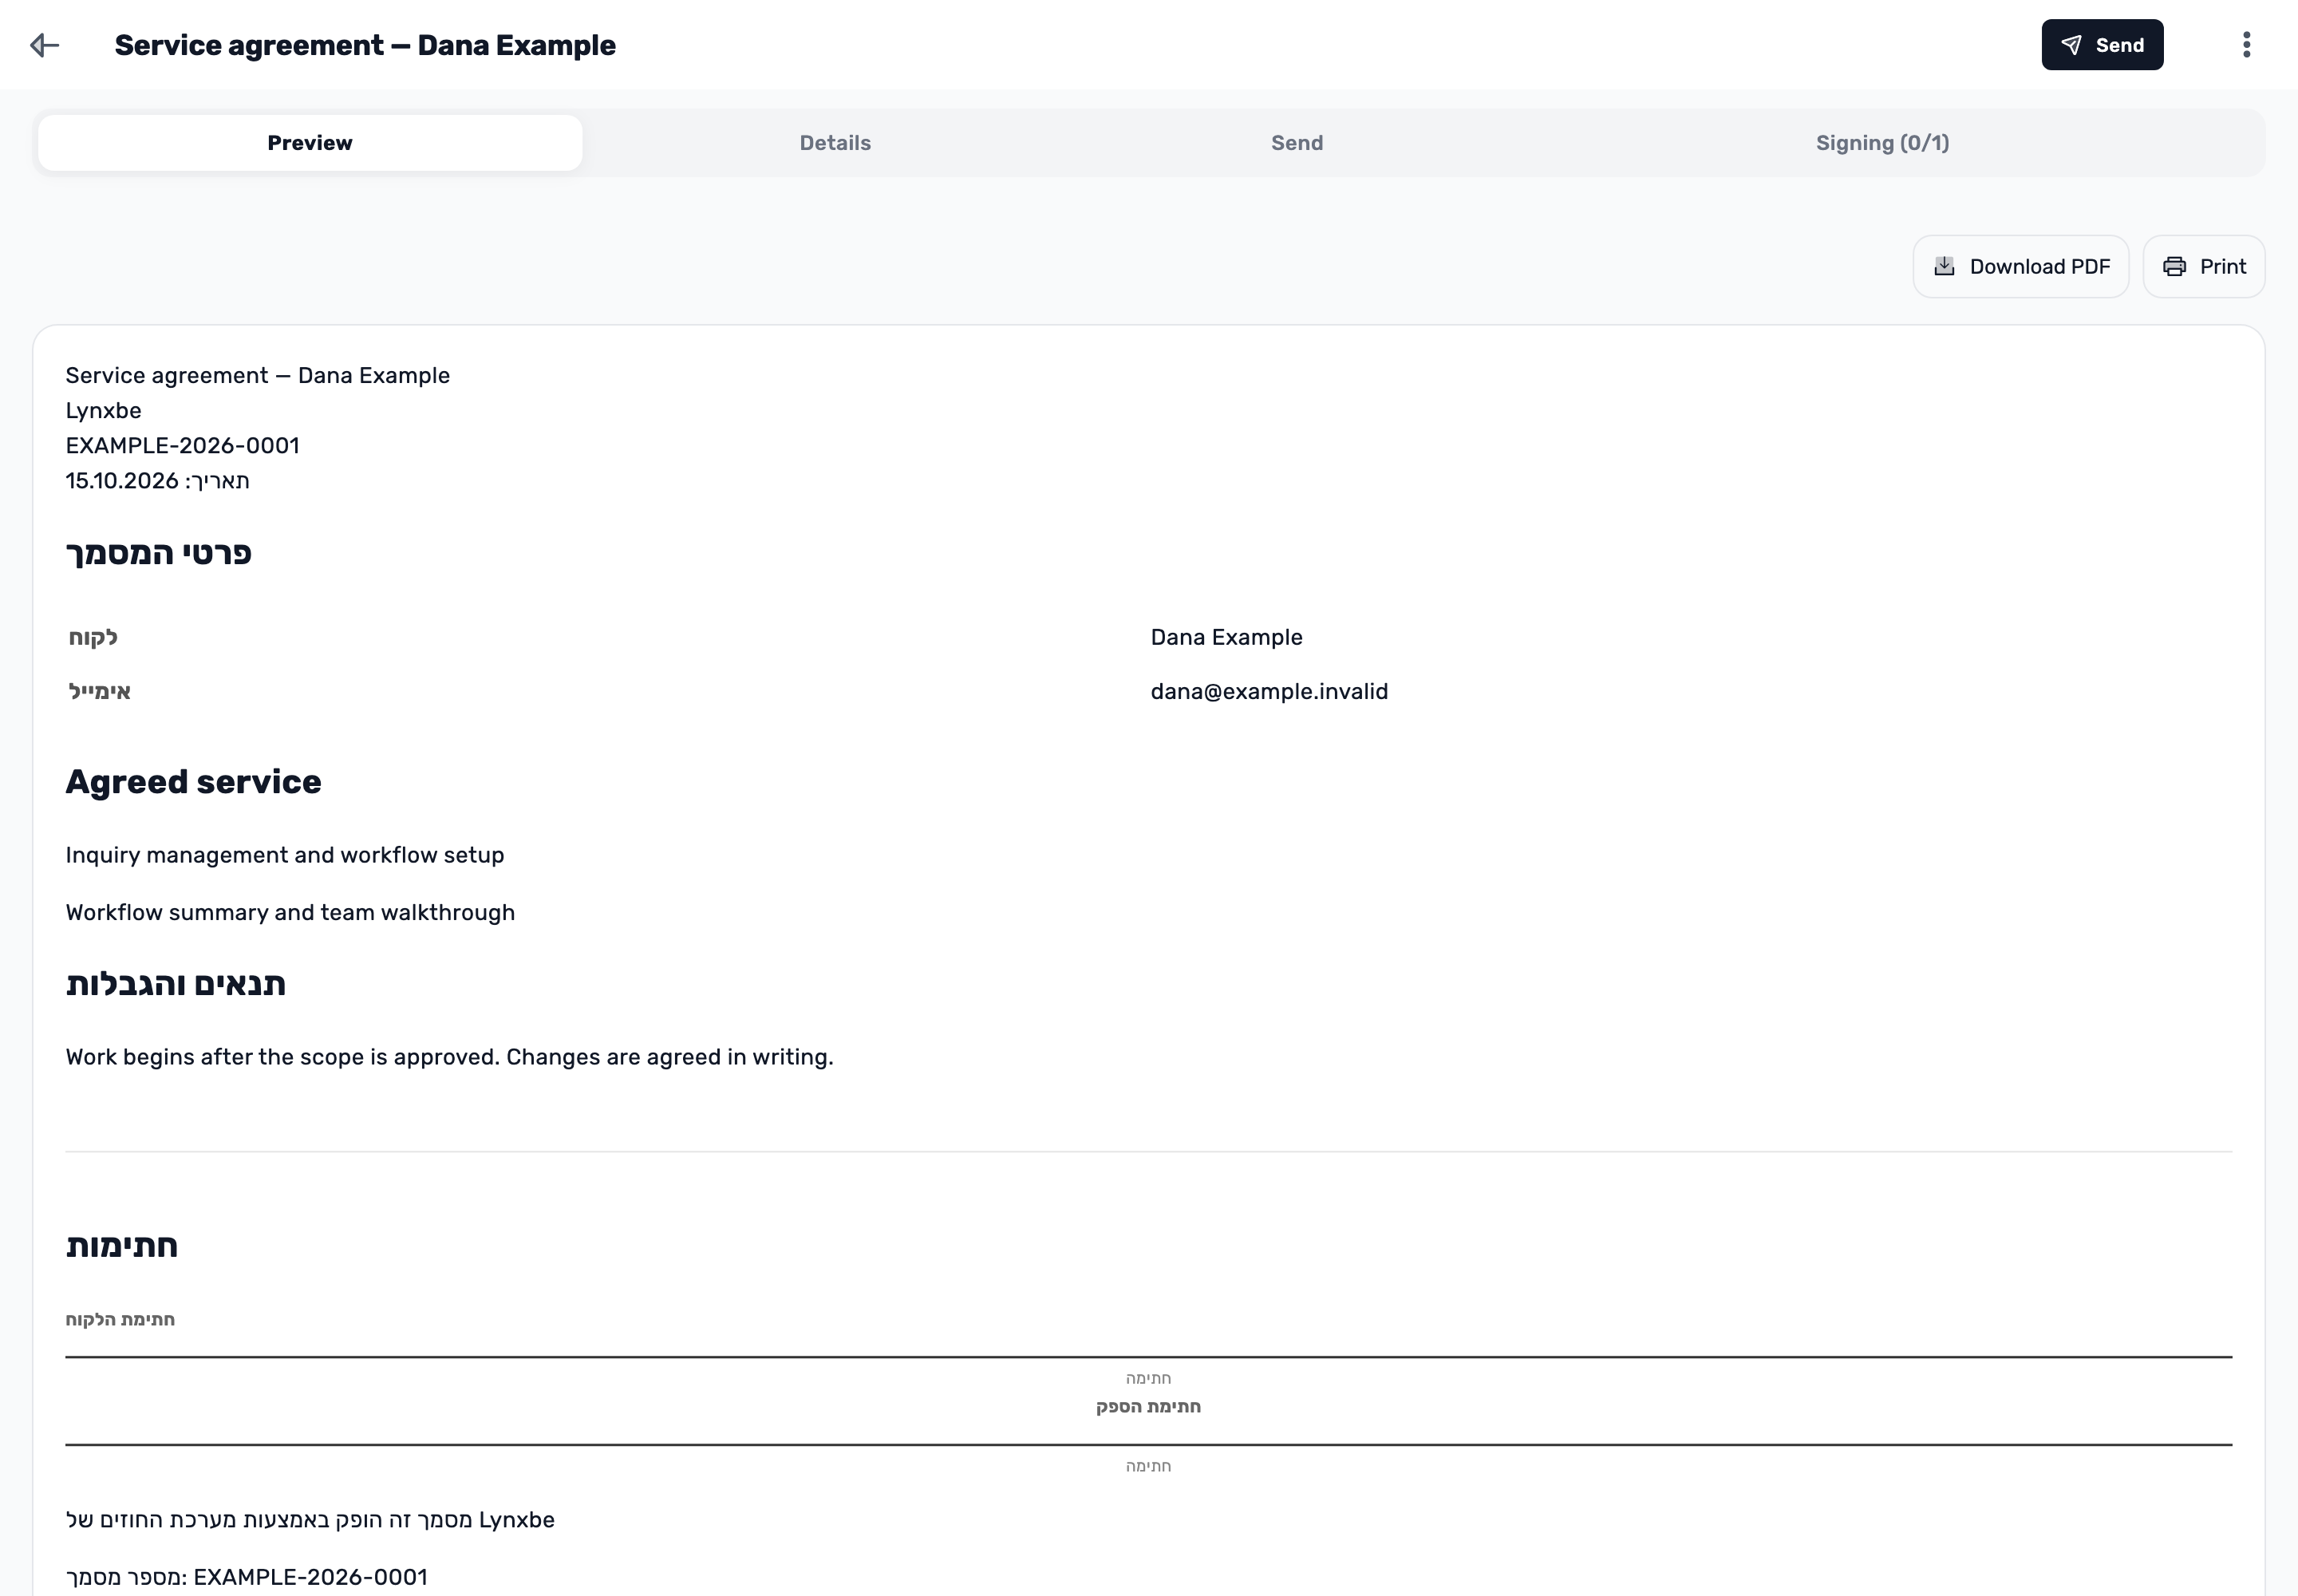The width and height of the screenshot is (2298, 1596).
Task: Select the 'Lynxbe' company name line
Action: point(103,411)
